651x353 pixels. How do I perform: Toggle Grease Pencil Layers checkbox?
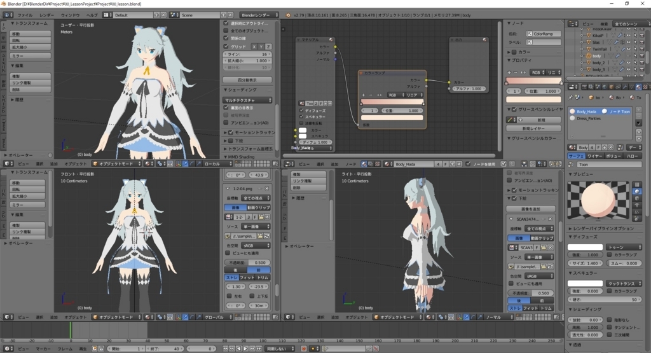tap(514, 109)
